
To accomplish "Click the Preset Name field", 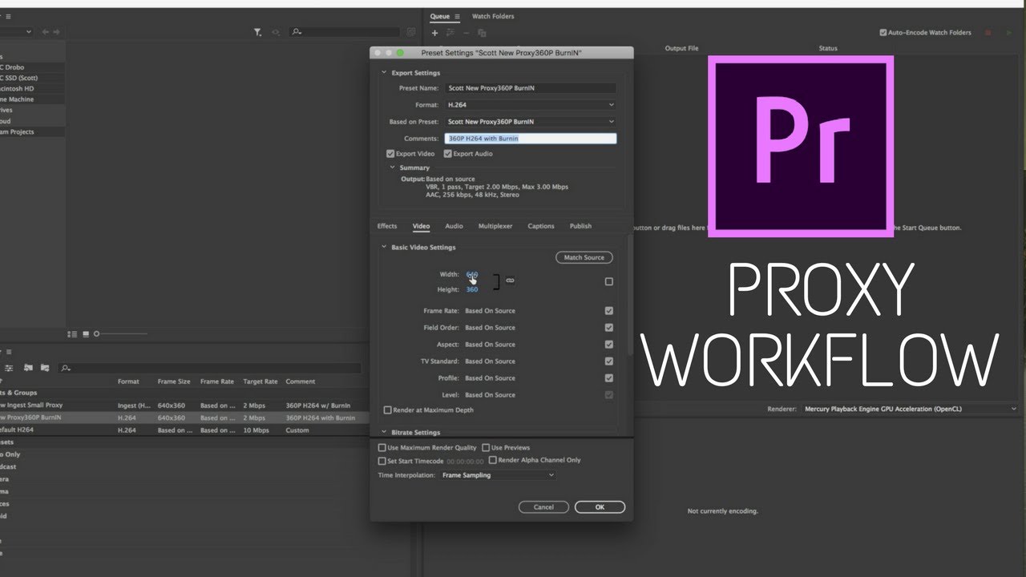I will 531,88.
